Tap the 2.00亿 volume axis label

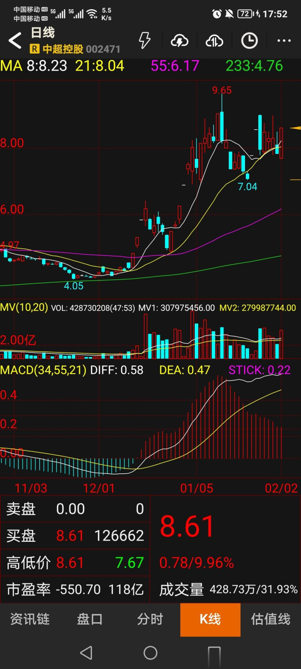[18, 340]
